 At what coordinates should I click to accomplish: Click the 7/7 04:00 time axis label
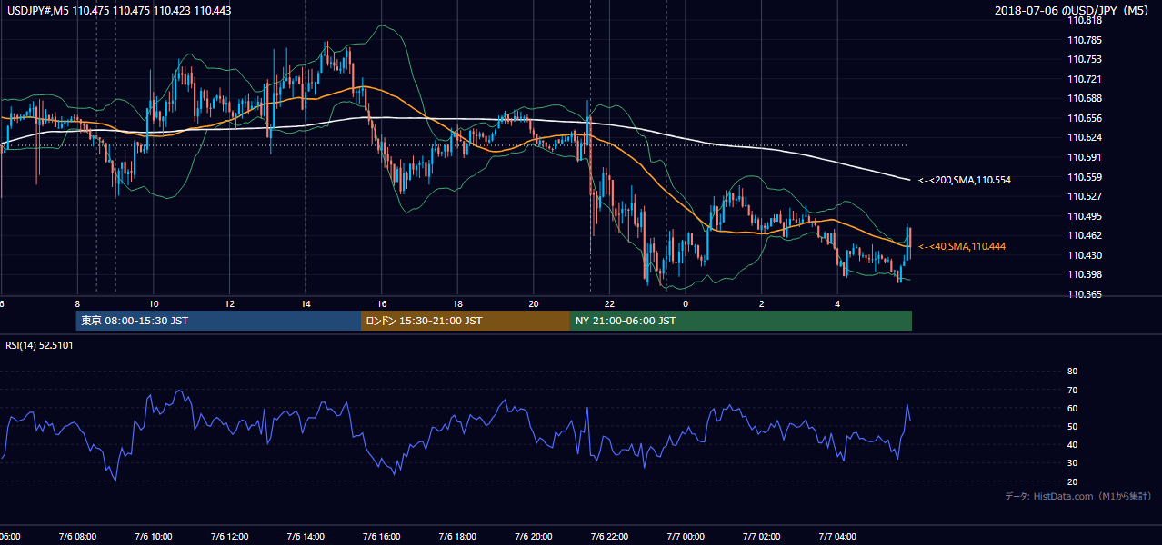click(838, 536)
